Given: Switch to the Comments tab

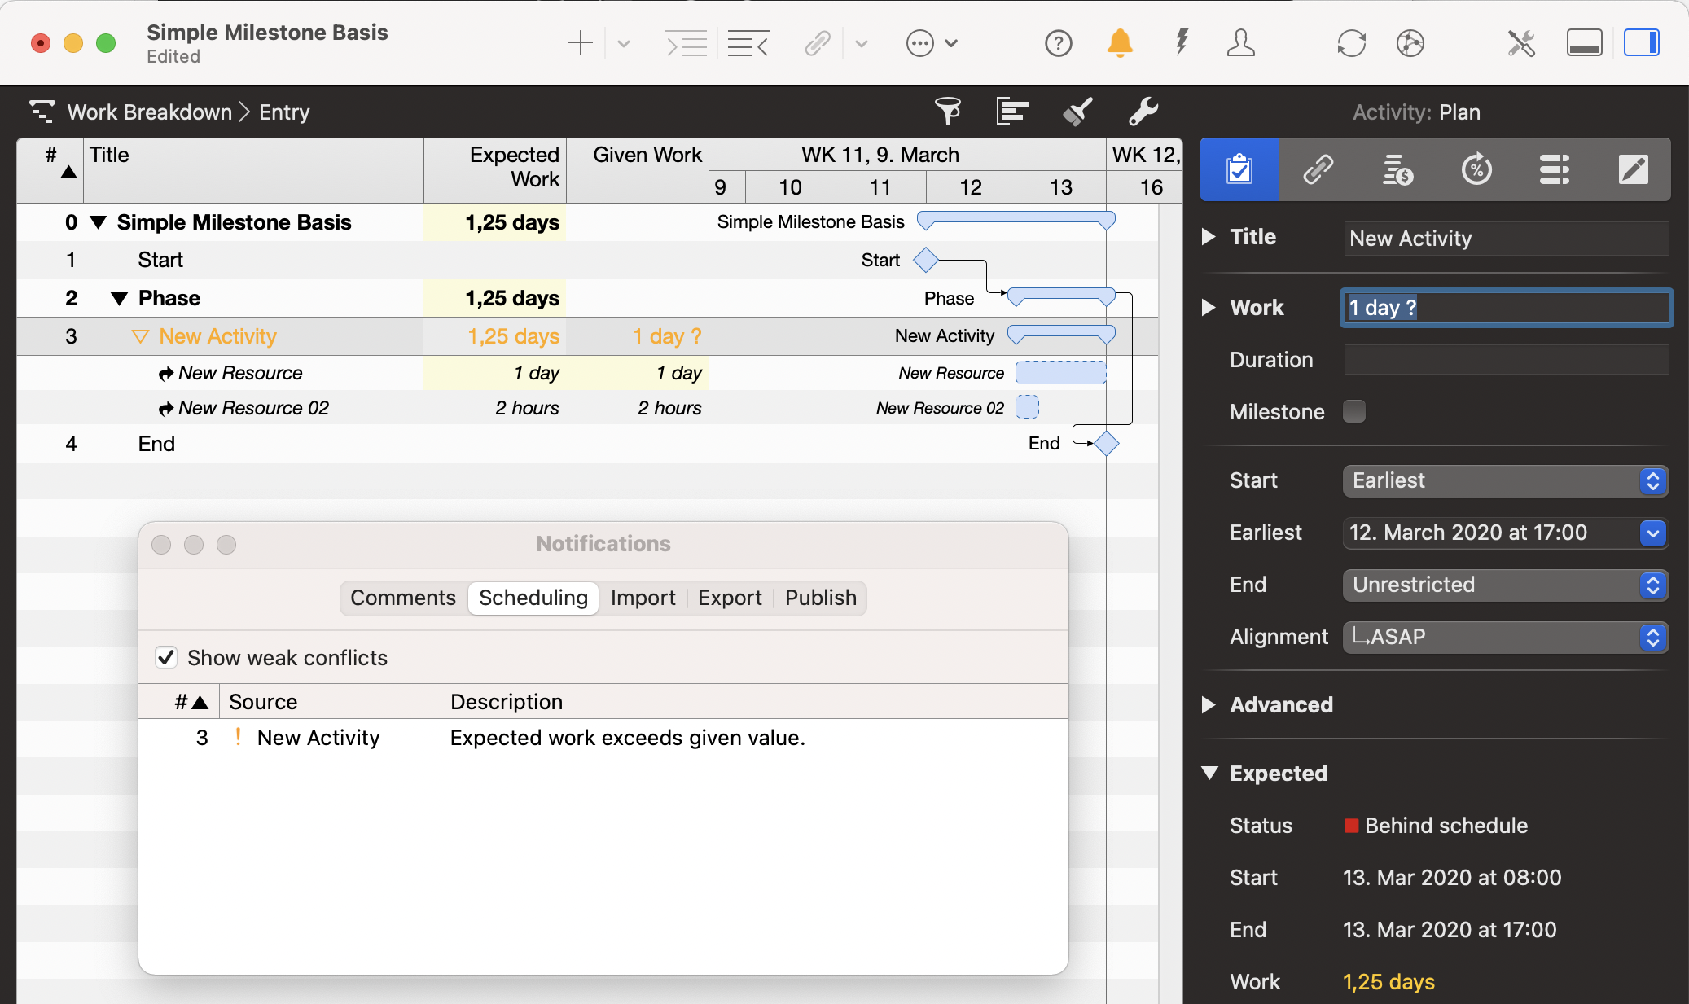Looking at the screenshot, I should (403, 598).
